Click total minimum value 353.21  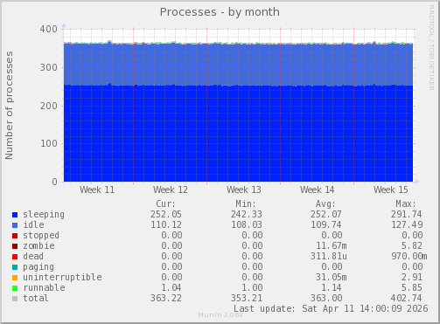coord(247,299)
